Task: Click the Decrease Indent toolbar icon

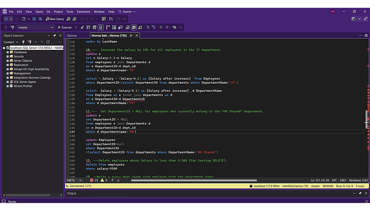Action: 161,27
